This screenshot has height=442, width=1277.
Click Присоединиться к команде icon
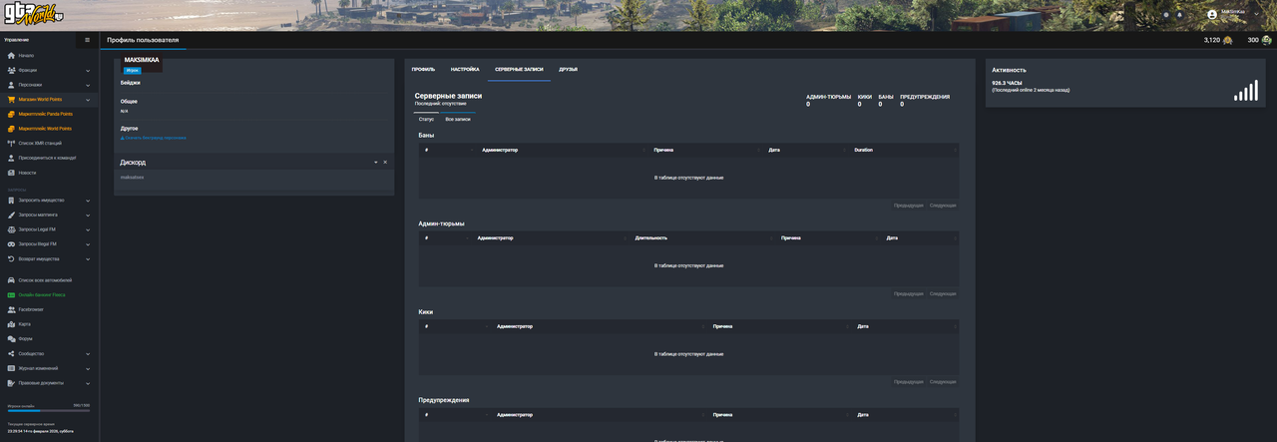click(x=11, y=158)
